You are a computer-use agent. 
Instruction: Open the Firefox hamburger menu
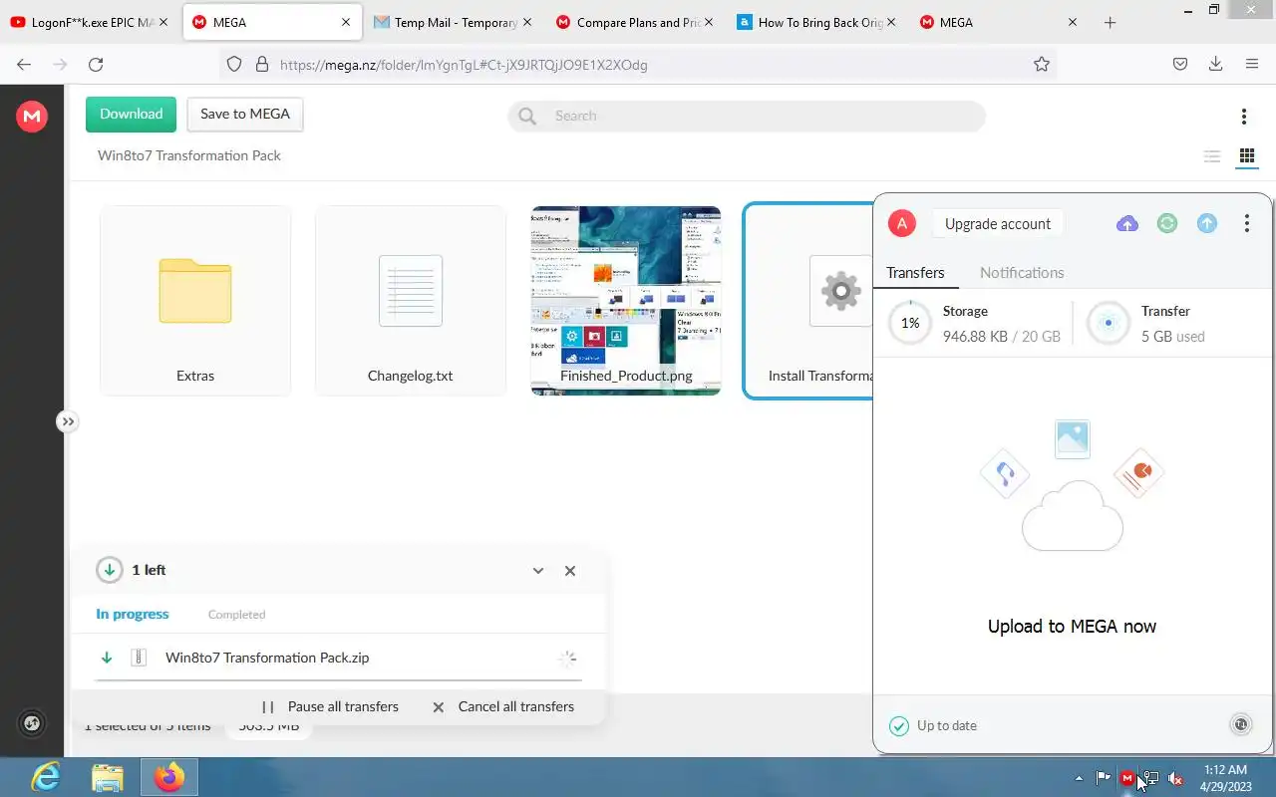click(1252, 64)
